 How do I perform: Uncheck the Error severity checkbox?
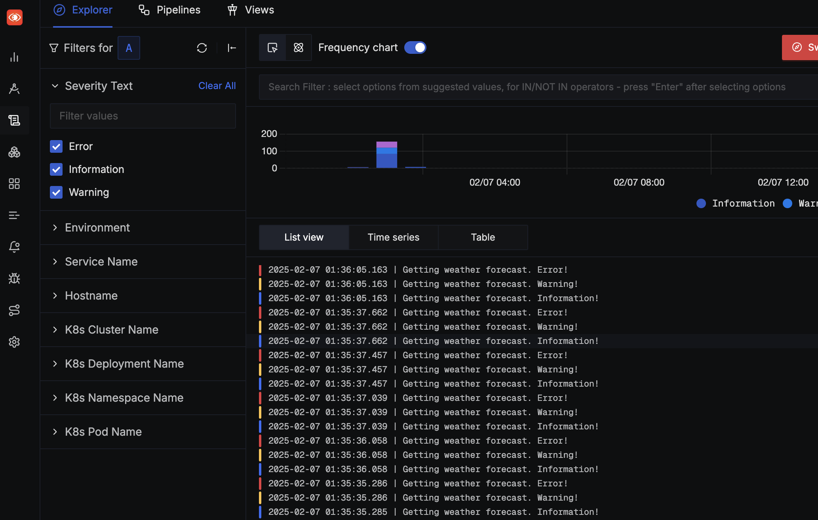pyautogui.click(x=56, y=146)
